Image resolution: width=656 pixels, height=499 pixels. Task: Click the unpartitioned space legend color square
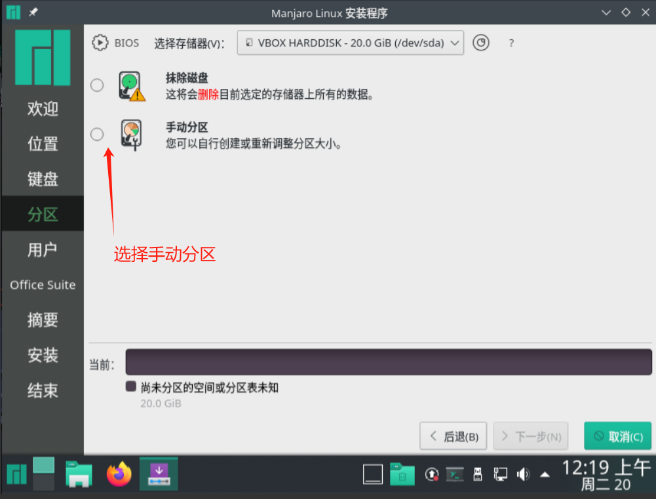click(x=130, y=387)
